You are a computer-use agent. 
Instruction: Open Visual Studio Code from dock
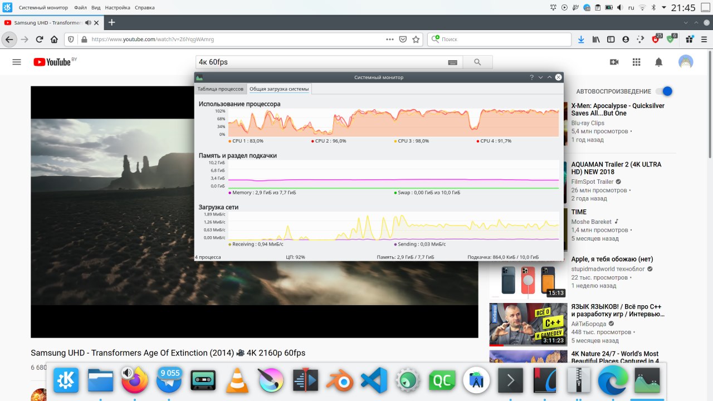tap(374, 381)
